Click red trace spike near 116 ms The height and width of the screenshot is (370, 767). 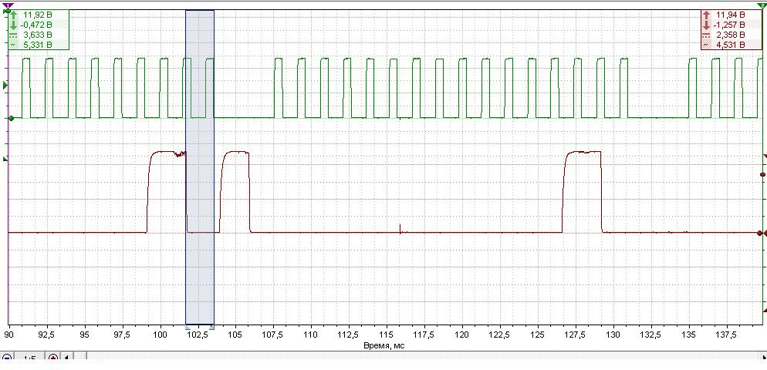pos(400,228)
